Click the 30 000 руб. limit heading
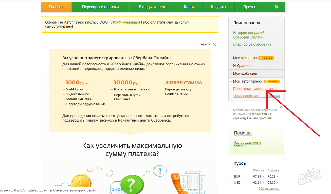Viewport: 331px width, 194px height. (x=127, y=83)
